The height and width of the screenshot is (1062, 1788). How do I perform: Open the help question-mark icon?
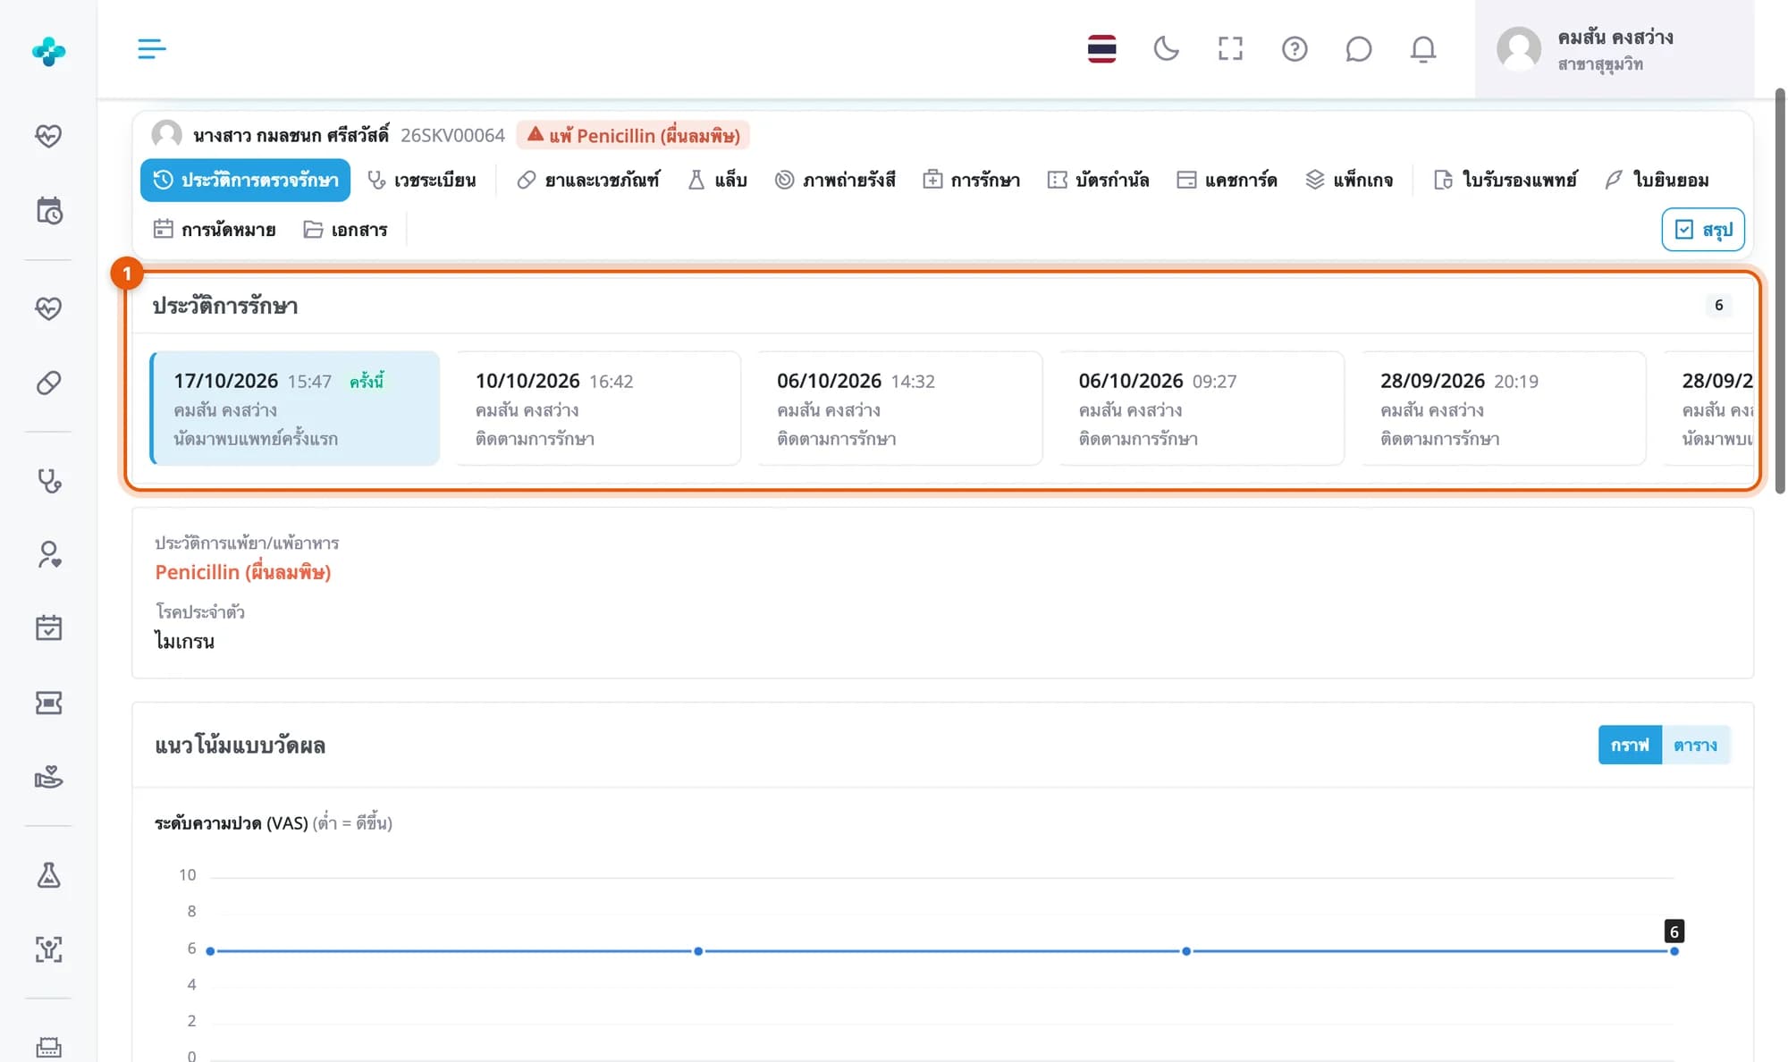[x=1295, y=48]
